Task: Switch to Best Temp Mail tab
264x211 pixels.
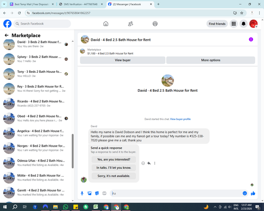Action: [32, 4]
